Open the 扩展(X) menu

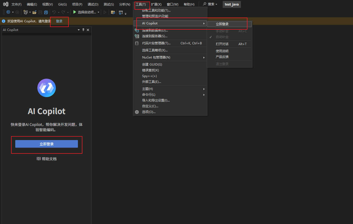[x=156, y=4]
